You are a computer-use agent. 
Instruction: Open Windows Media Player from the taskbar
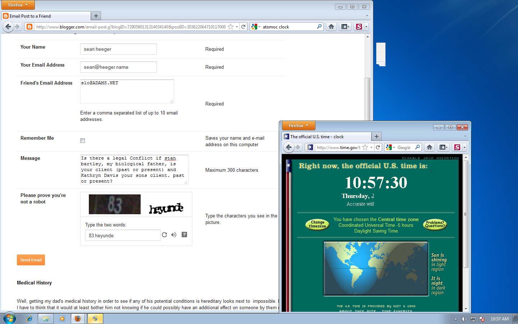click(62, 319)
